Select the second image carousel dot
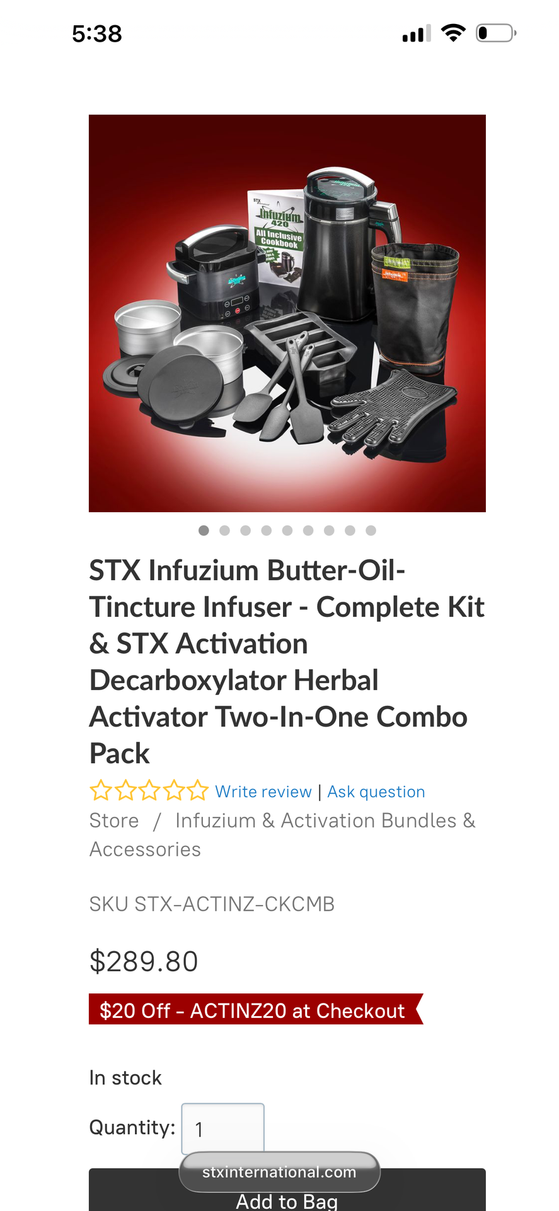The width and height of the screenshot is (559, 1211). tap(224, 530)
